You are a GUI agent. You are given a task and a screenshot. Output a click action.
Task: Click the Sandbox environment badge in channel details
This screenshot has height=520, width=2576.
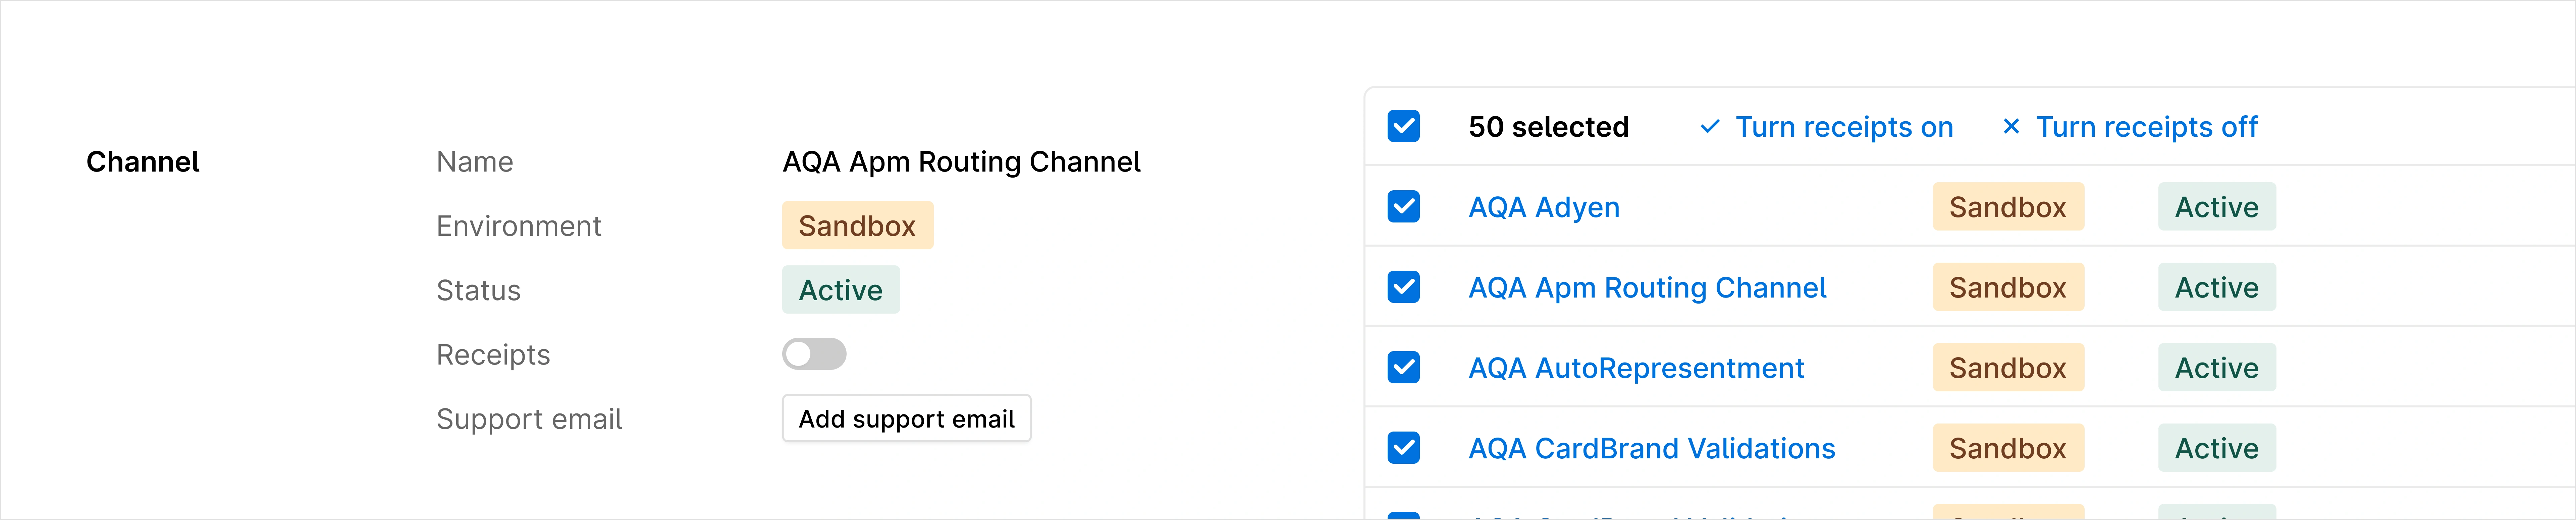(857, 224)
